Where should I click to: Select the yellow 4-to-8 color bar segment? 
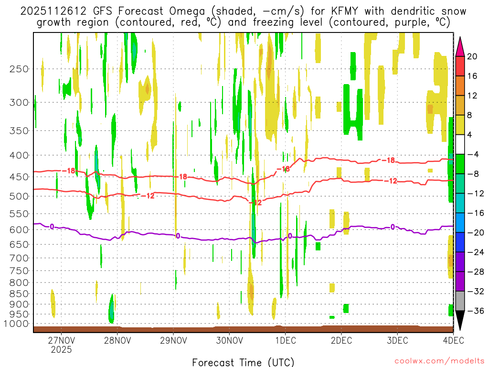(460, 125)
